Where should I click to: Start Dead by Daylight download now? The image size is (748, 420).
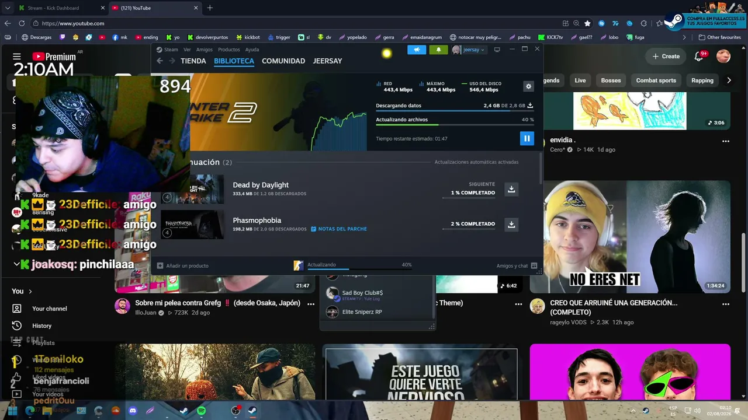511,189
